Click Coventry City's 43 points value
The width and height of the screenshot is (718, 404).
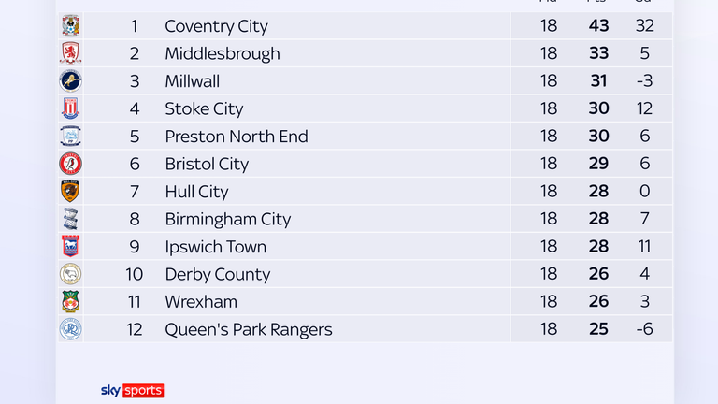[599, 26]
